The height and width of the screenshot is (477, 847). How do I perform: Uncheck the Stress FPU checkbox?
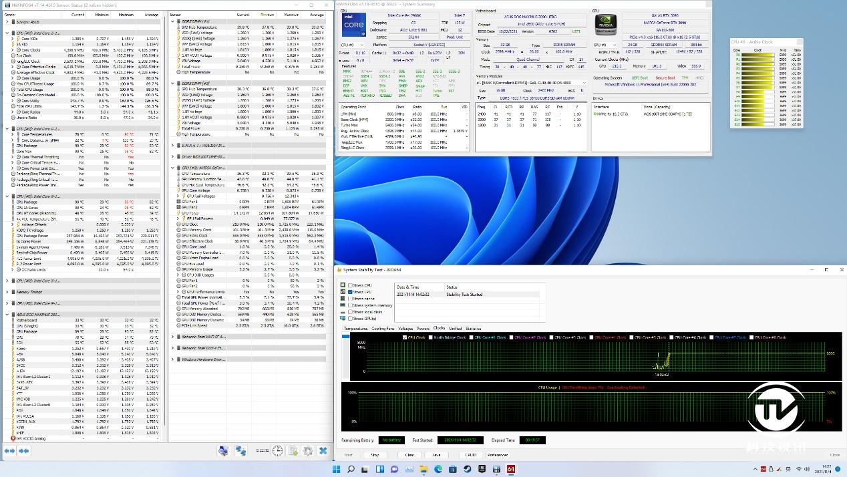pos(351,292)
